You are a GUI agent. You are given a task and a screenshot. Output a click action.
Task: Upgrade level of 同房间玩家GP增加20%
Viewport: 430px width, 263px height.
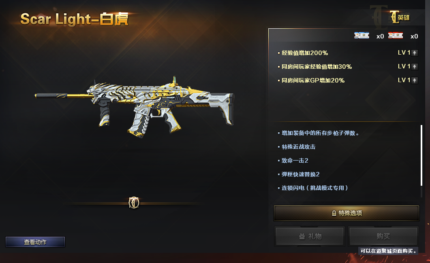pos(415,80)
